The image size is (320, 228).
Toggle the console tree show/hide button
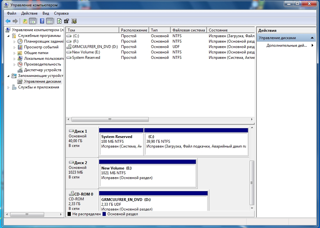(32, 21)
